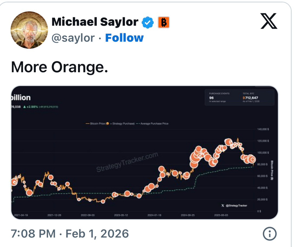This screenshot has height=247, width=299.
Task: Click the 2022-09-03 date axis label
Action: click(x=88, y=215)
